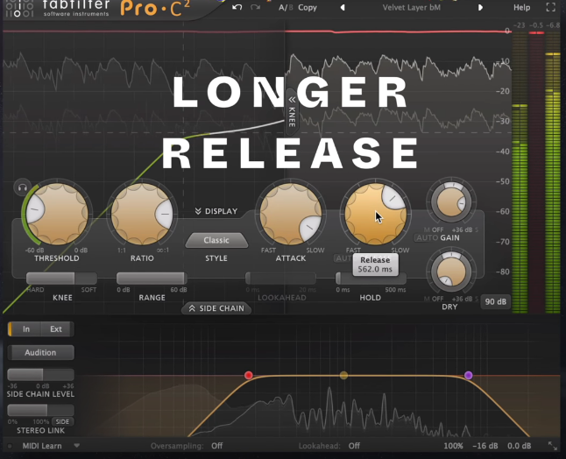Screen dimensions: 566x459
Task: Toggle the AUTO gain button
Action: pos(427,237)
